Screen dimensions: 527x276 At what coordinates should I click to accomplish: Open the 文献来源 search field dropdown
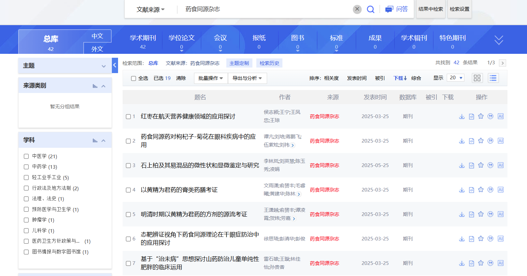(x=150, y=9)
